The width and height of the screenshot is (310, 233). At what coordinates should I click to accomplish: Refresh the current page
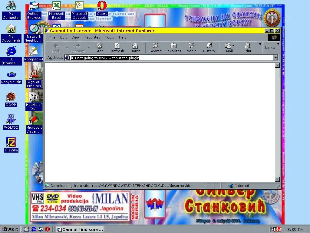pos(117,48)
